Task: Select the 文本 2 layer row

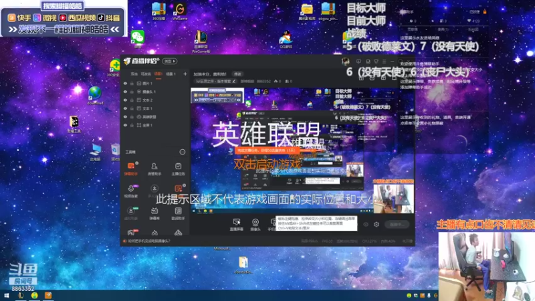Action: pos(155,100)
